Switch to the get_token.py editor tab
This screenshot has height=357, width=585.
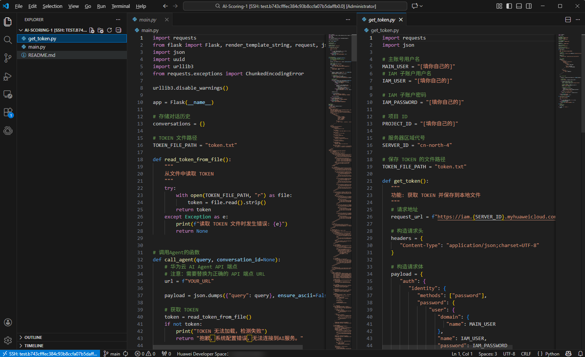[x=382, y=20]
